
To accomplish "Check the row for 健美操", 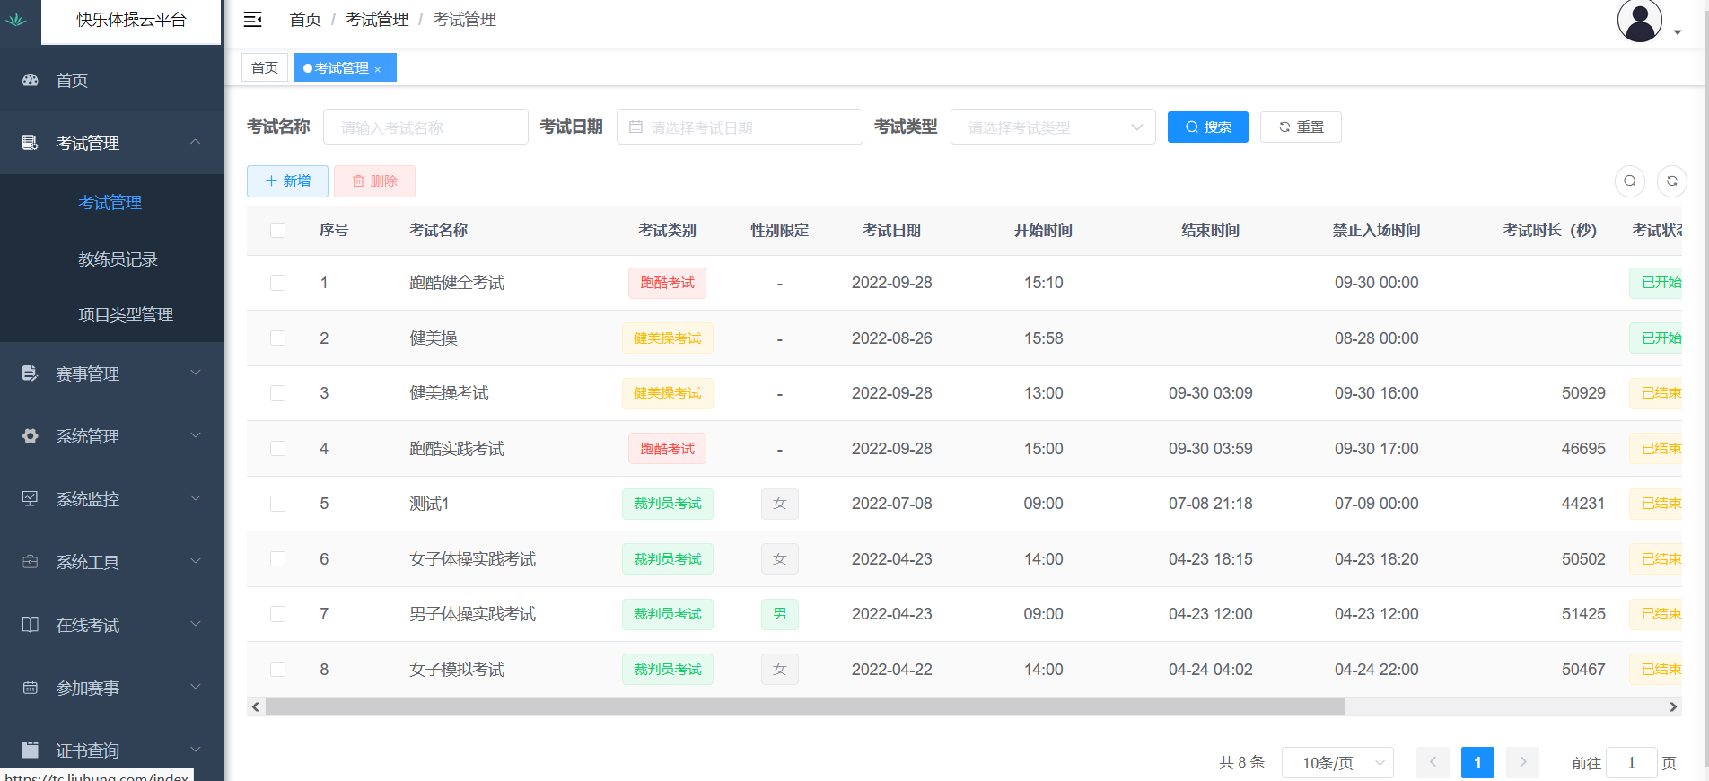I will [278, 338].
